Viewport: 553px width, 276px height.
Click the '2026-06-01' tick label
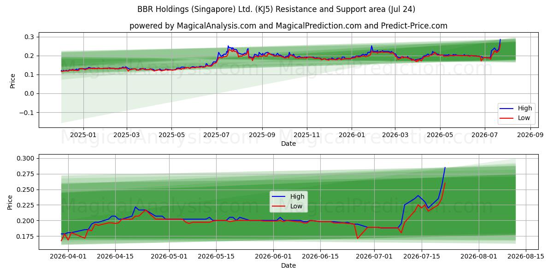pyautogui.click(x=273, y=256)
